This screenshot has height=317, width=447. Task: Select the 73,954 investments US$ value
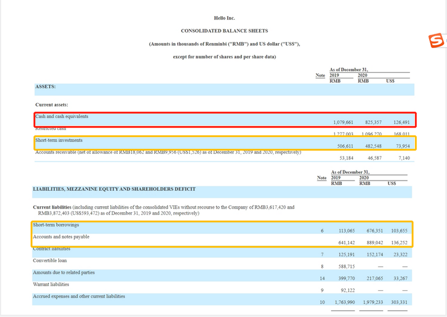[403, 146]
